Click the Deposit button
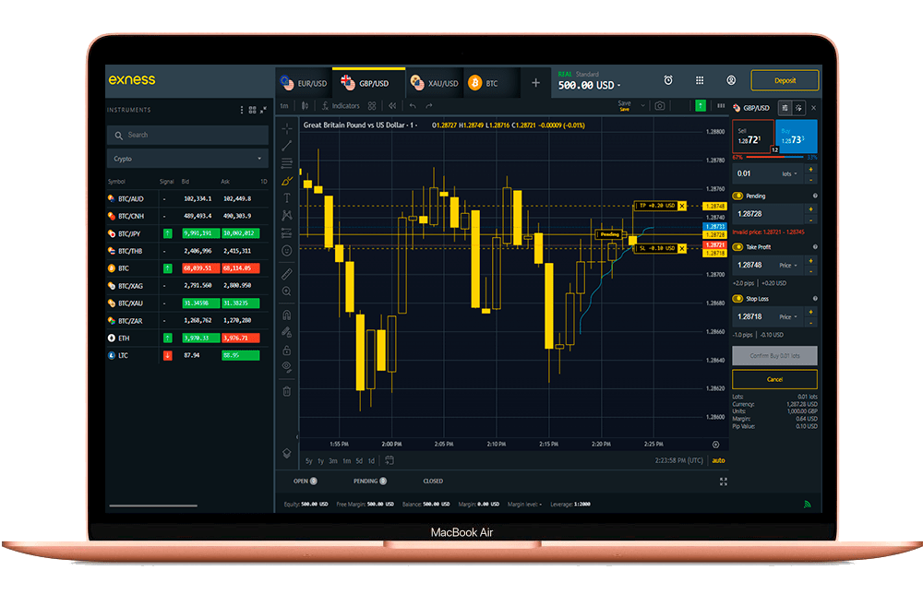This screenshot has height=606, width=923. click(x=785, y=80)
